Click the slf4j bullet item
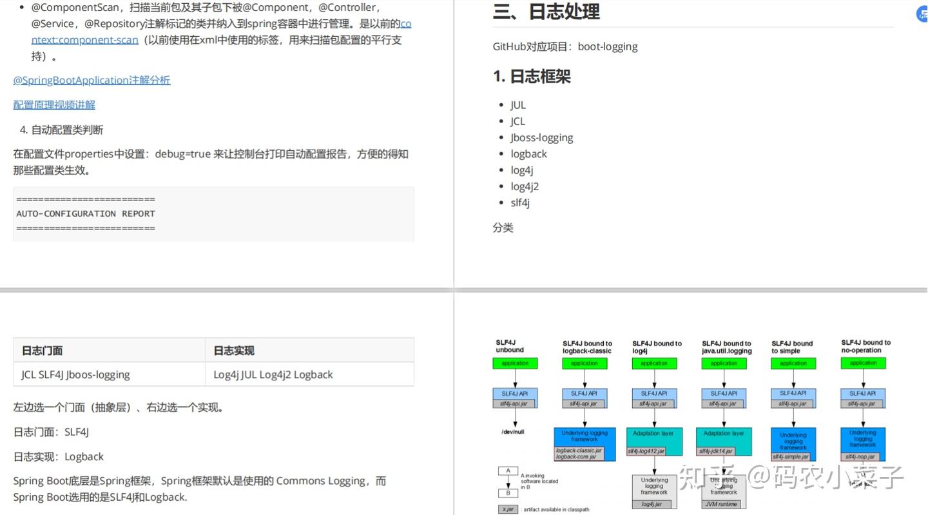 click(520, 202)
